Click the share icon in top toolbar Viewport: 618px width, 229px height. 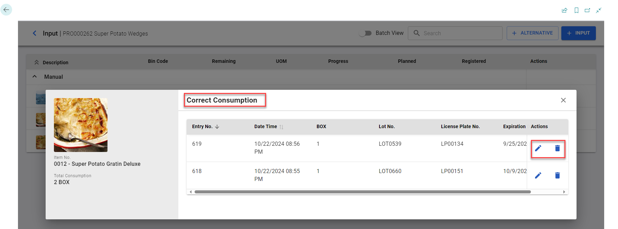pos(564,10)
